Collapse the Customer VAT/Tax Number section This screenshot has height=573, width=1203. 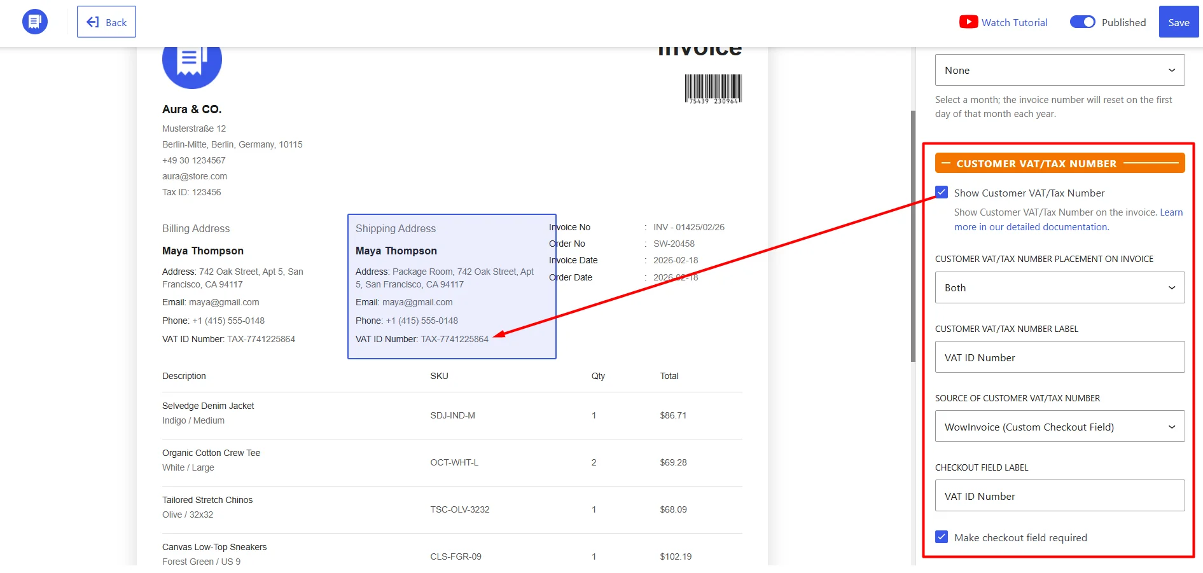pos(1060,163)
